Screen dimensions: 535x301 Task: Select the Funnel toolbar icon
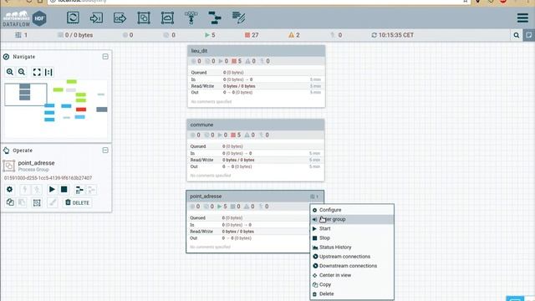[191, 18]
